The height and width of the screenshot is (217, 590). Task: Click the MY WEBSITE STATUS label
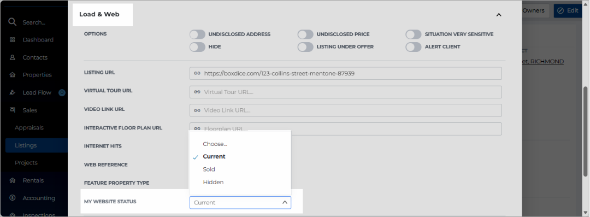pos(110,202)
